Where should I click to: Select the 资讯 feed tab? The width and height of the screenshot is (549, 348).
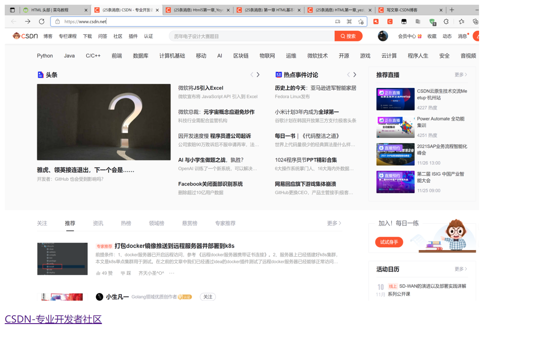98,223
